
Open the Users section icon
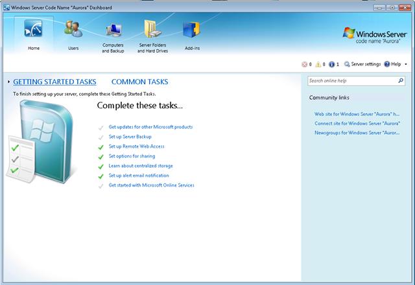[x=73, y=28]
